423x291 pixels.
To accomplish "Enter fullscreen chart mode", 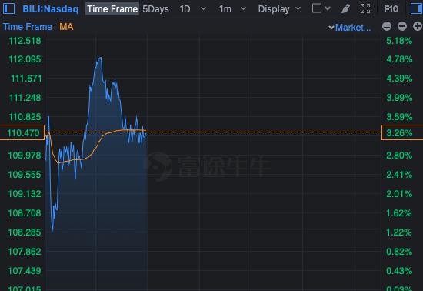I will click(x=365, y=8).
